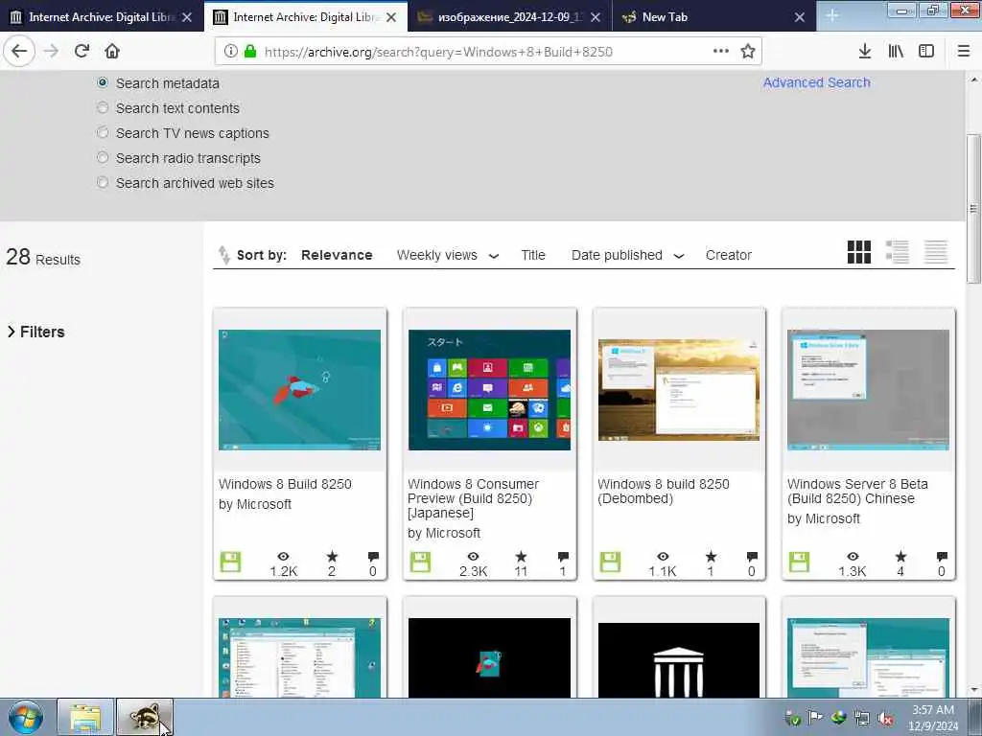The image size is (982, 736).
Task: Expand the Filters section
Action: (35, 332)
